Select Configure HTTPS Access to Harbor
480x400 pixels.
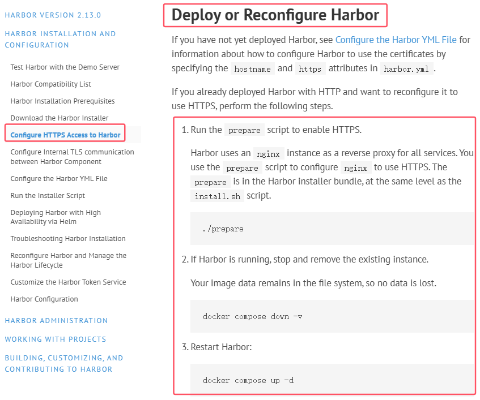65,135
